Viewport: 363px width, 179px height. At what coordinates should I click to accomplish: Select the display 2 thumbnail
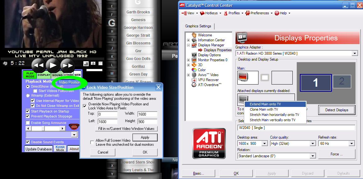342,81
